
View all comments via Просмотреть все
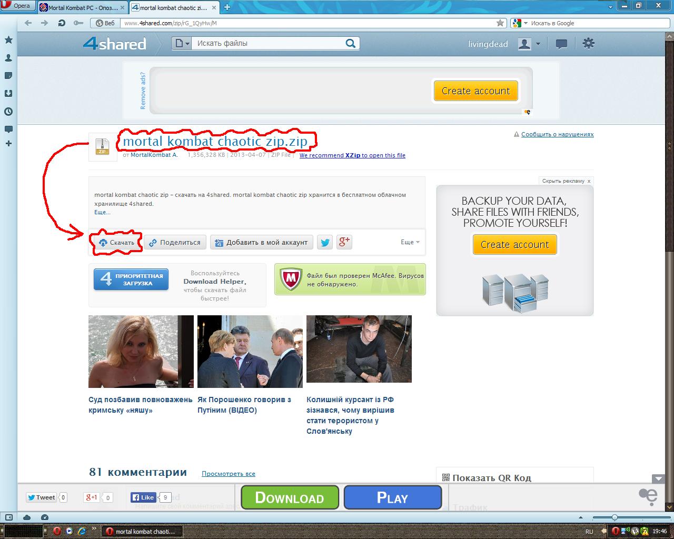tap(229, 474)
